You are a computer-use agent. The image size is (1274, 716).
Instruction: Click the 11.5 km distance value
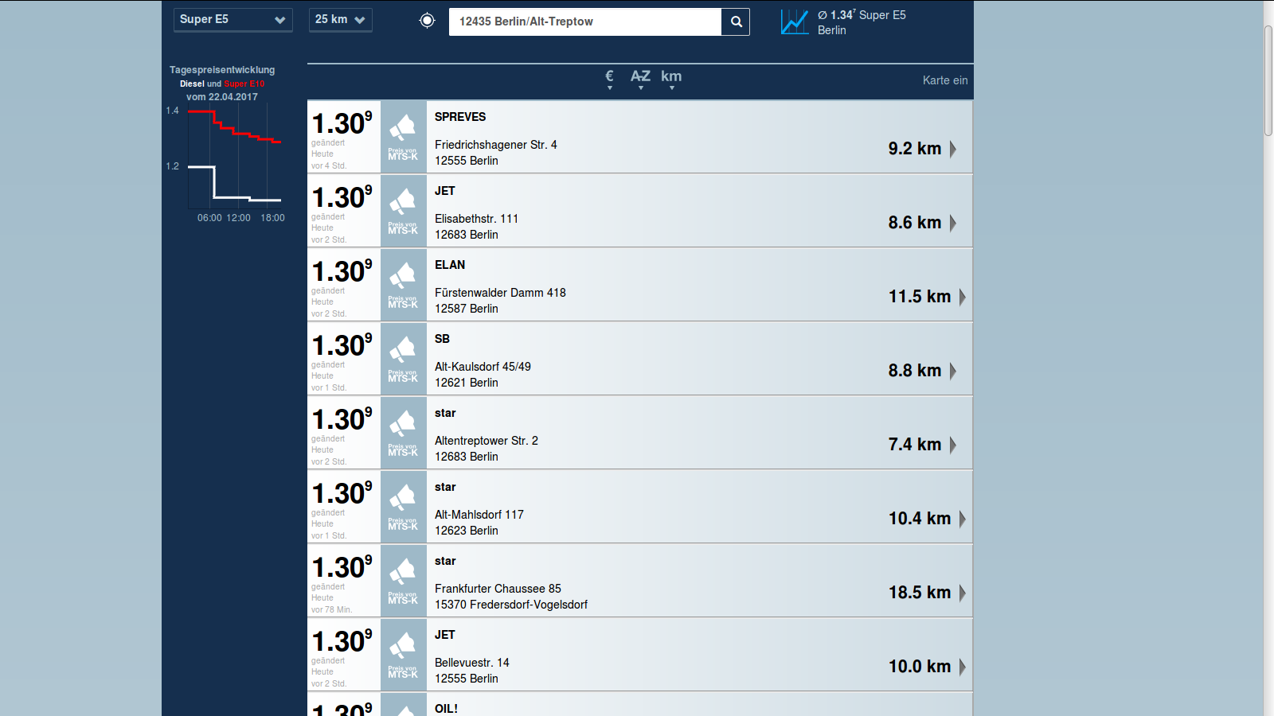pyautogui.click(x=920, y=297)
